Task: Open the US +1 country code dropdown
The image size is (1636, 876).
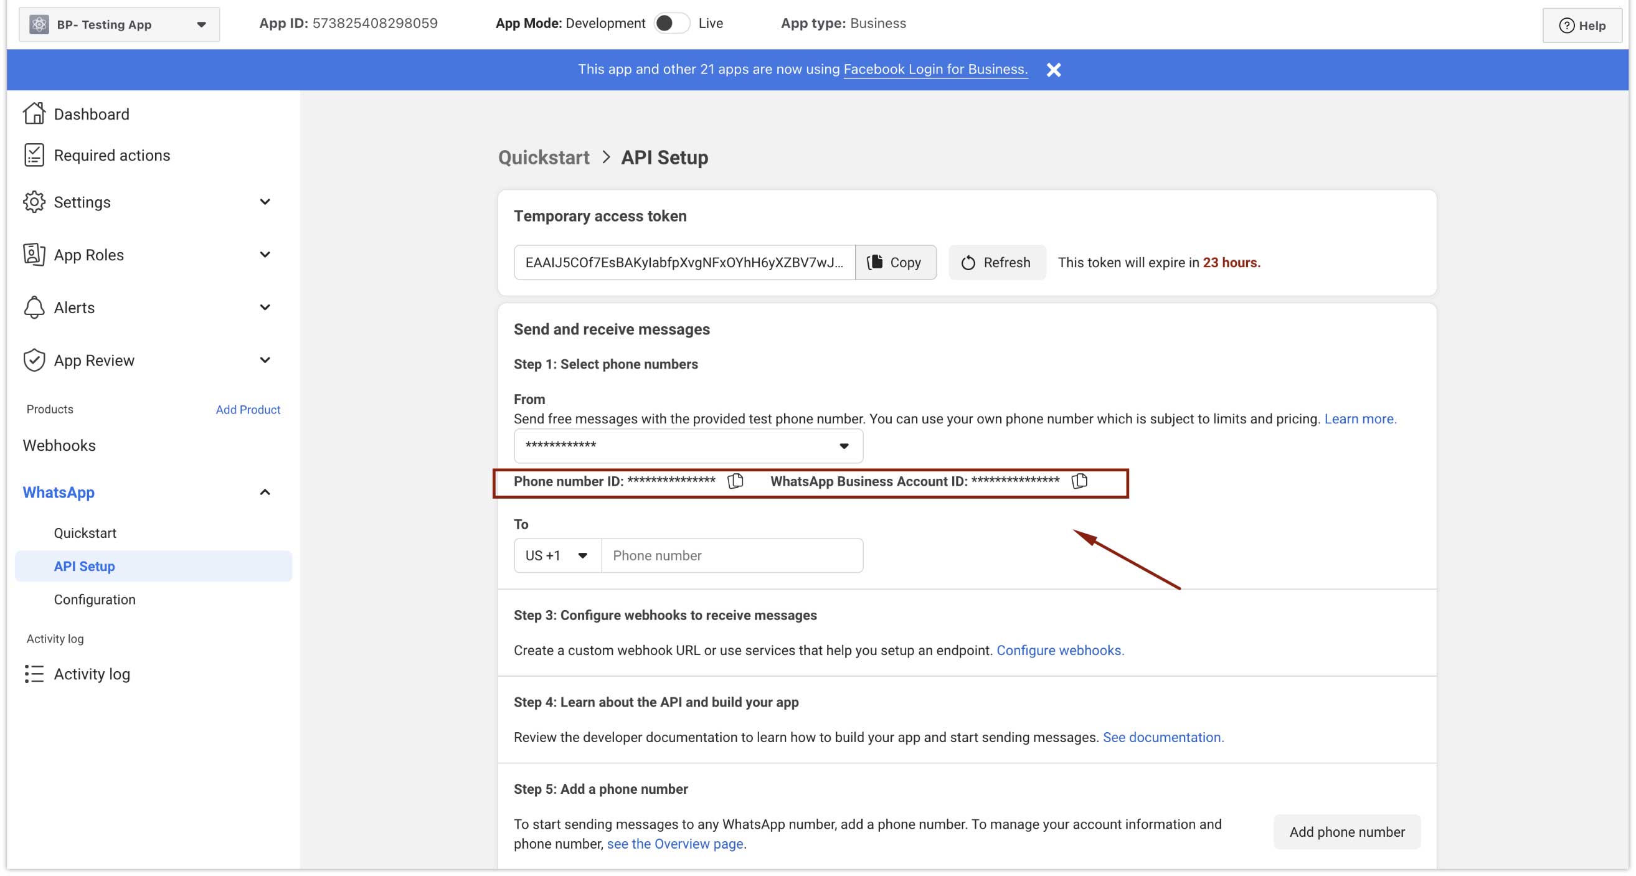Action: point(556,555)
